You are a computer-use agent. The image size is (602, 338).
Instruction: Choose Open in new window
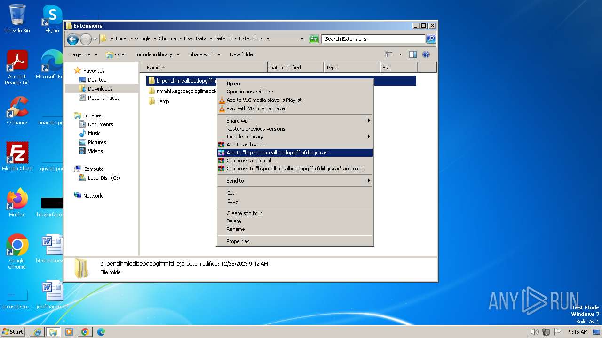coord(295,92)
